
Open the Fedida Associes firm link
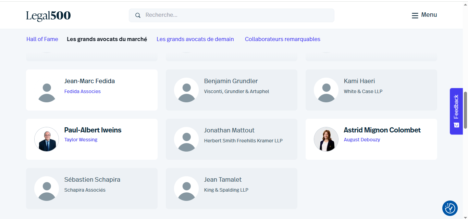pos(83,91)
